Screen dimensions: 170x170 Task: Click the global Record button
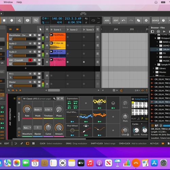(x=12, y=20)
